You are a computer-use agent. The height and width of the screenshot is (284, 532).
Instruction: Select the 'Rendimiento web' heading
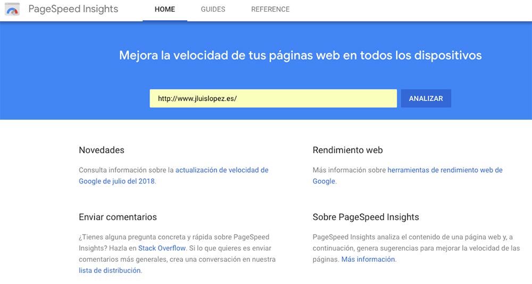pyautogui.click(x=348, y=150)
